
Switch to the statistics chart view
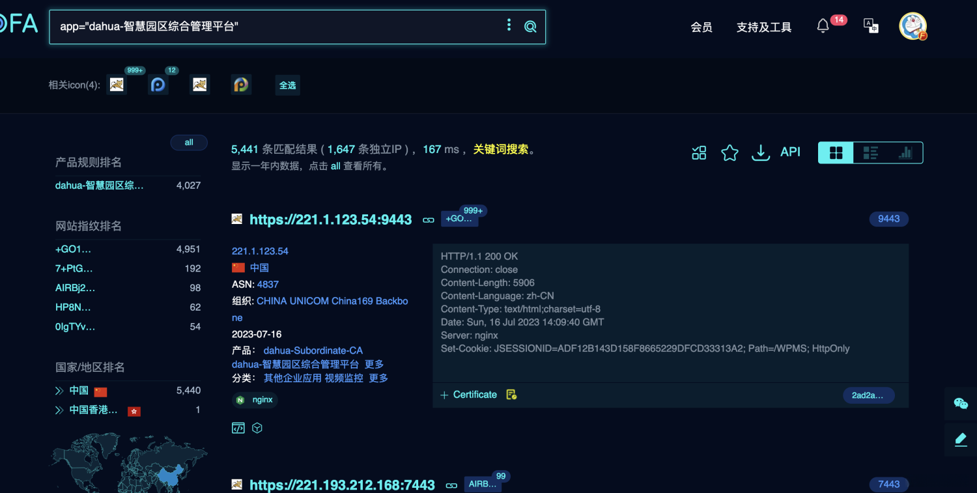click(x=905, y=152)
